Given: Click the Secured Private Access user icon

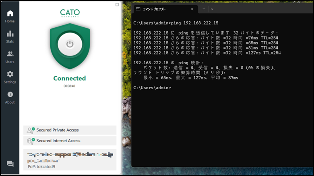Looking at the screenshot, I should pyautogui.click(x=31, y=131).
